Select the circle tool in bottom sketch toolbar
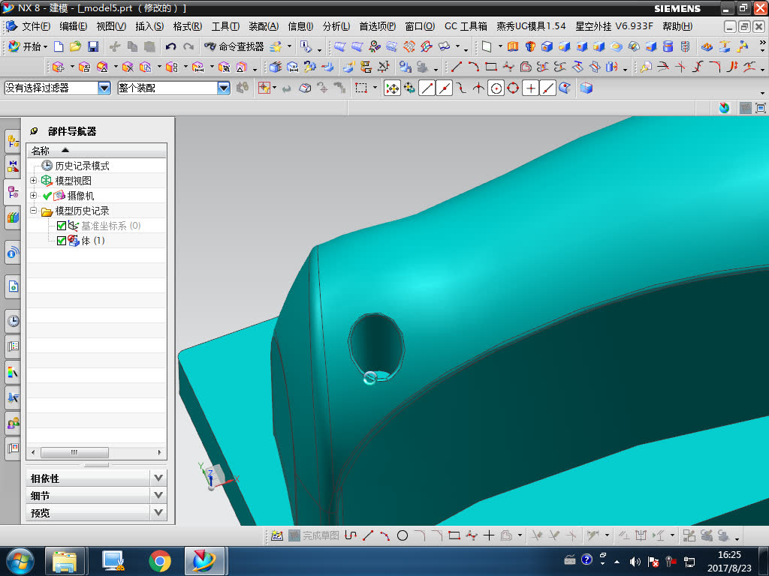769x576 pixels. (x=403, y=535)
